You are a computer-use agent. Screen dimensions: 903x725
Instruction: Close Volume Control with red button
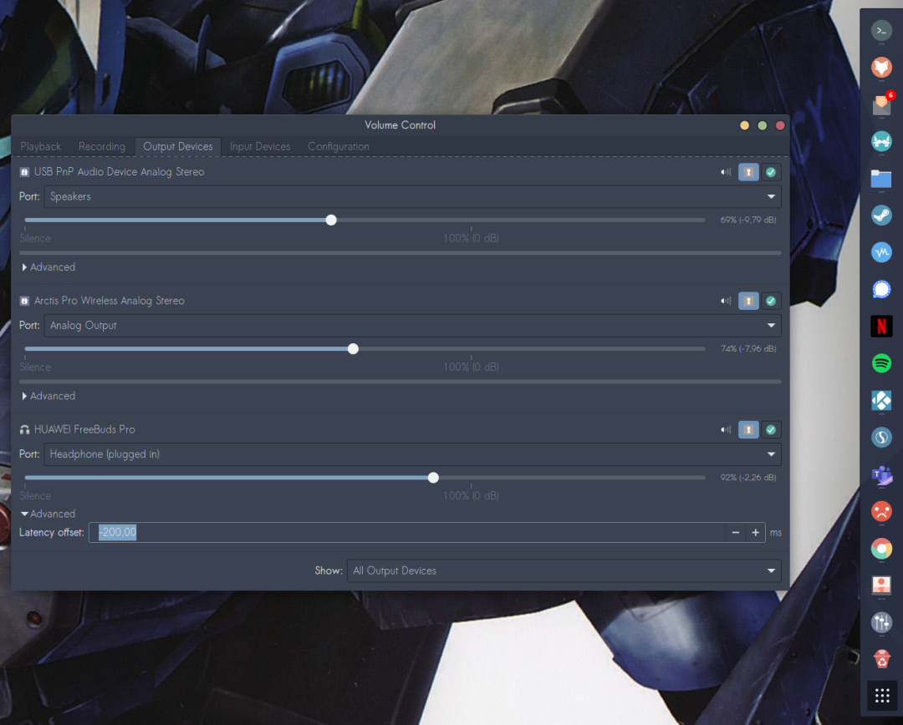(780, 125)
